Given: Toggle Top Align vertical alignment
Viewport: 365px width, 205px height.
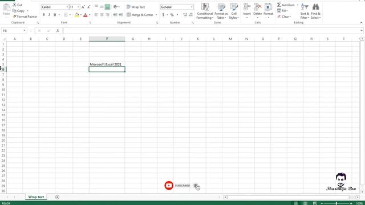Looking at the screenshot, I should pos(96,7).
